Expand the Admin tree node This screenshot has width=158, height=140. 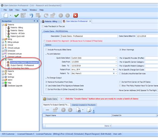pyautogui.click(x=3, y=80)
